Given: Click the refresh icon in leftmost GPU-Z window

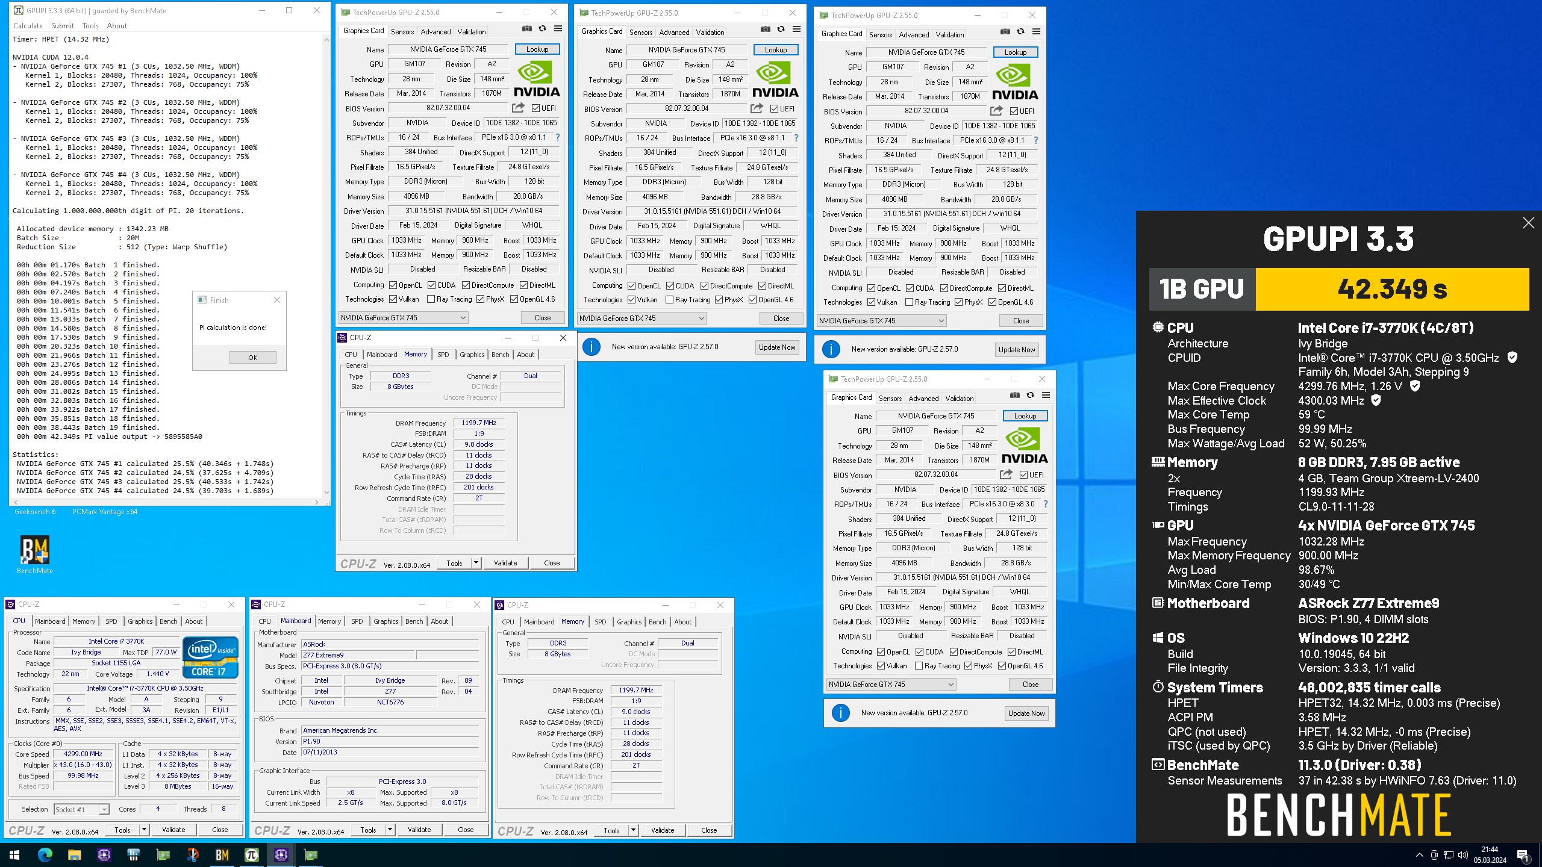Looking at the screenshot, I should 542,29.
